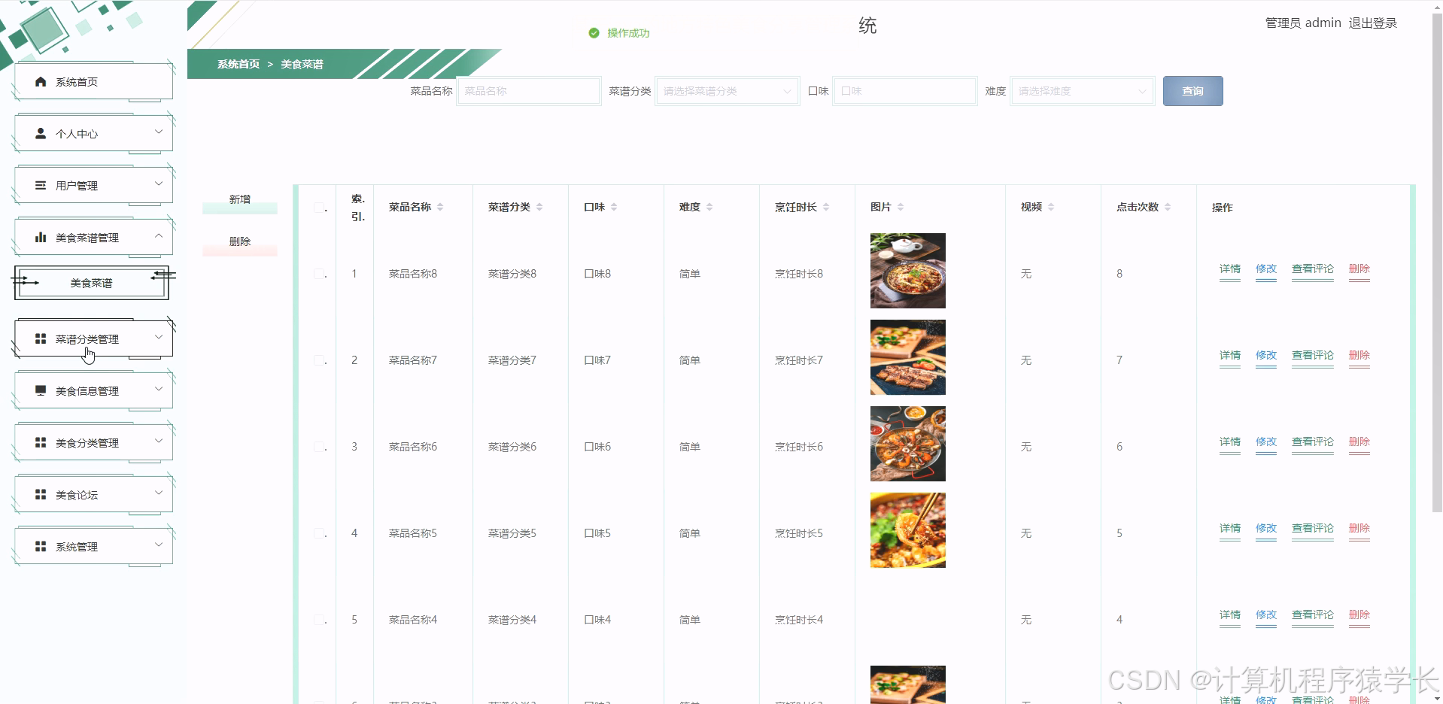Screen dimensions: 1443x704
Task: Click the 系统管理 grid icon
Action: click(x=41, y=546)
